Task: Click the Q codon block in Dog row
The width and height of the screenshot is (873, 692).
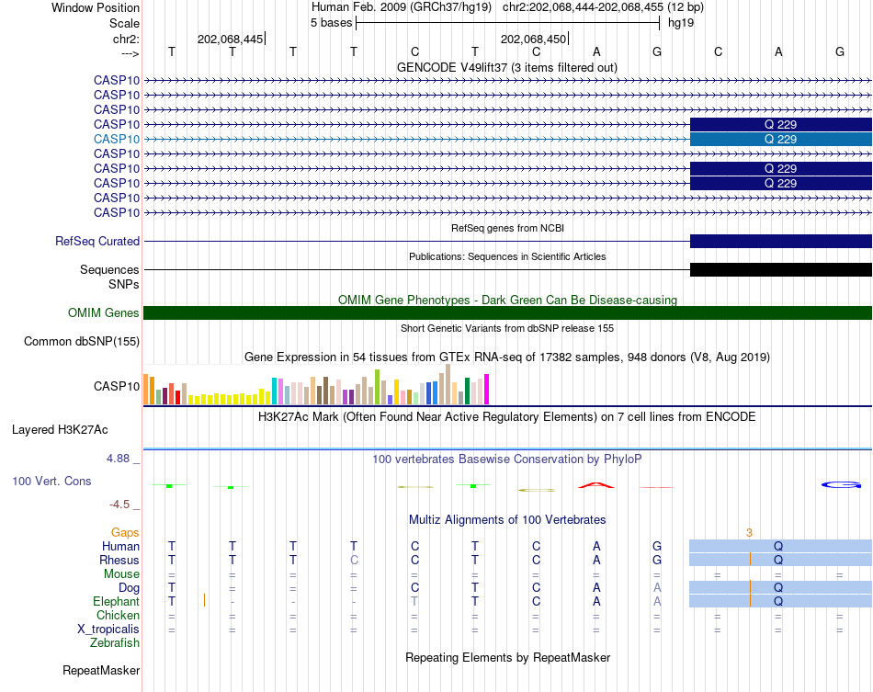Action: tap(780, 587)
